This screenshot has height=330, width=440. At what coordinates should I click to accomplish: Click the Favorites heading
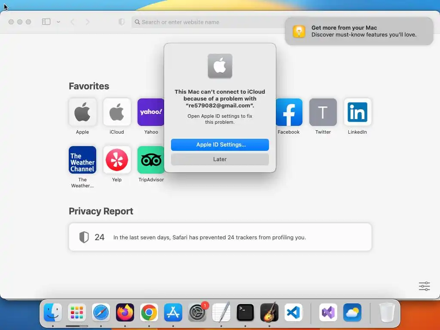pos(89,86)
